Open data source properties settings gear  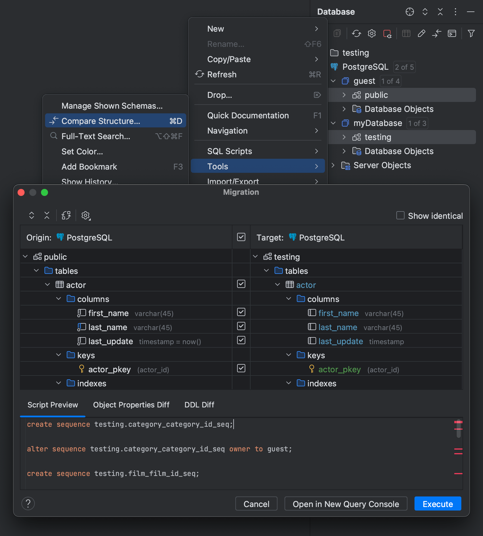coord(372,33)
